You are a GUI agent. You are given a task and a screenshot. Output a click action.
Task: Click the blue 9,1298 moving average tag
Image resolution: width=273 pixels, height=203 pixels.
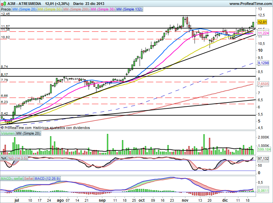(x=263, y=63)
